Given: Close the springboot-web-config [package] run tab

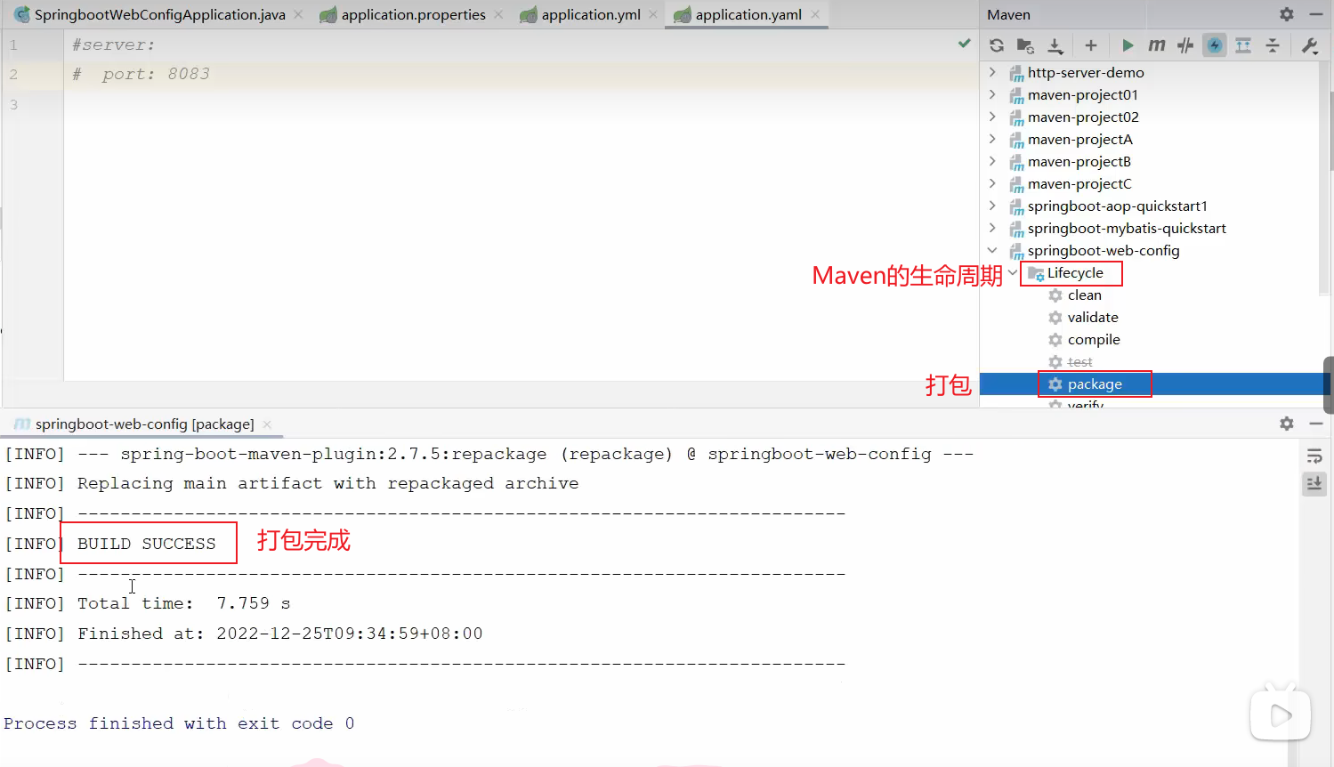Looking at the screenshot, I should (x=267, y=424).
